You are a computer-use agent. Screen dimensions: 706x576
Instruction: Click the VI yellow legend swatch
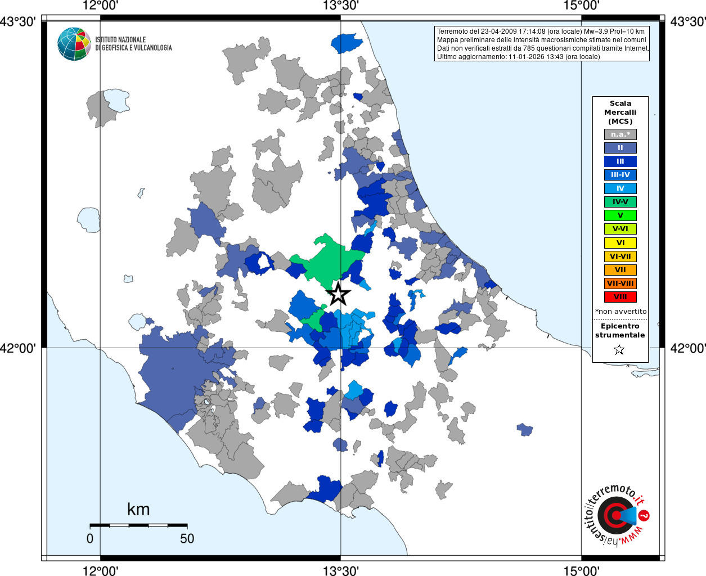[620, 243]
